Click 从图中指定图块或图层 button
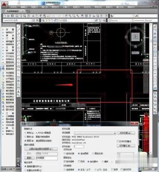159x172 pixels. (41, 149)
